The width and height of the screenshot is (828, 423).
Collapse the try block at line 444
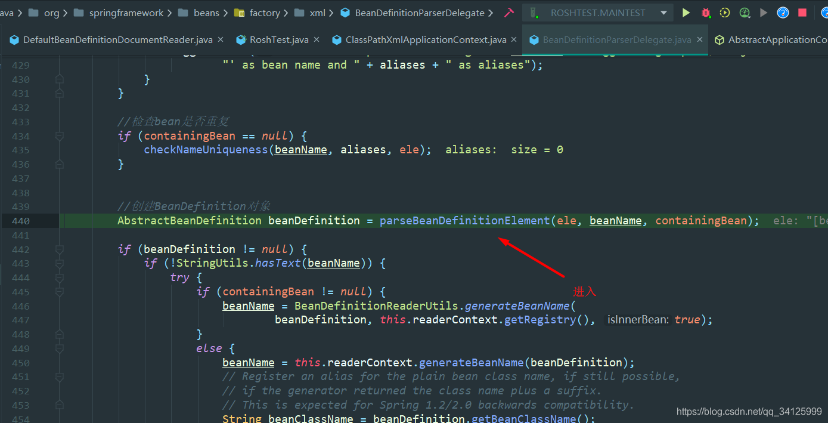pos(59,277)
